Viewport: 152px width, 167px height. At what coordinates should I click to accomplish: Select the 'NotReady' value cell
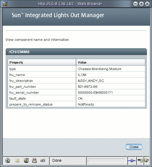click(110, 104)
